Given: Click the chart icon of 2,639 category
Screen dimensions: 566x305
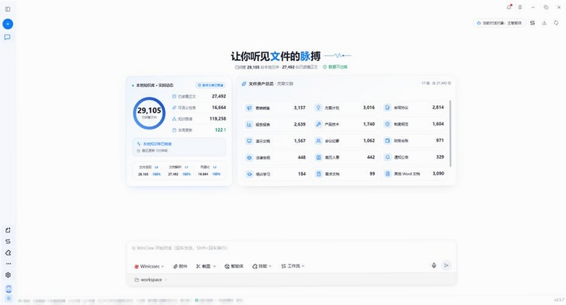Looking at the screenshot, I should [x=249, y=124].
